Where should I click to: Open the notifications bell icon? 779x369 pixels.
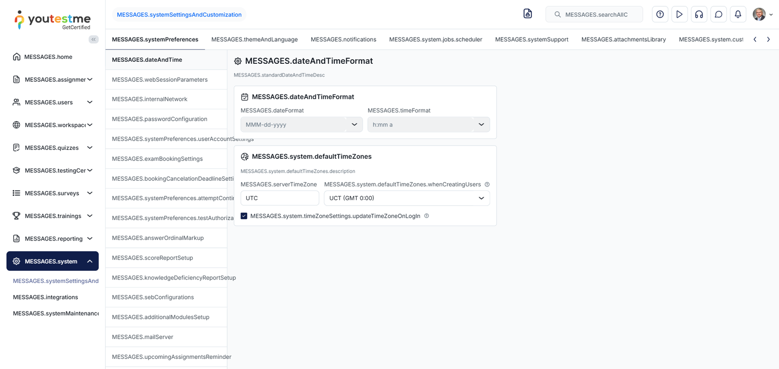tap(738, 15)
